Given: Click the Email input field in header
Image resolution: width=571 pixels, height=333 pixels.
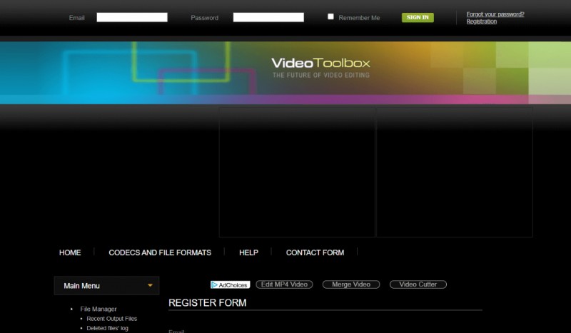Looking at the screenshot, I should pos(132,17).
